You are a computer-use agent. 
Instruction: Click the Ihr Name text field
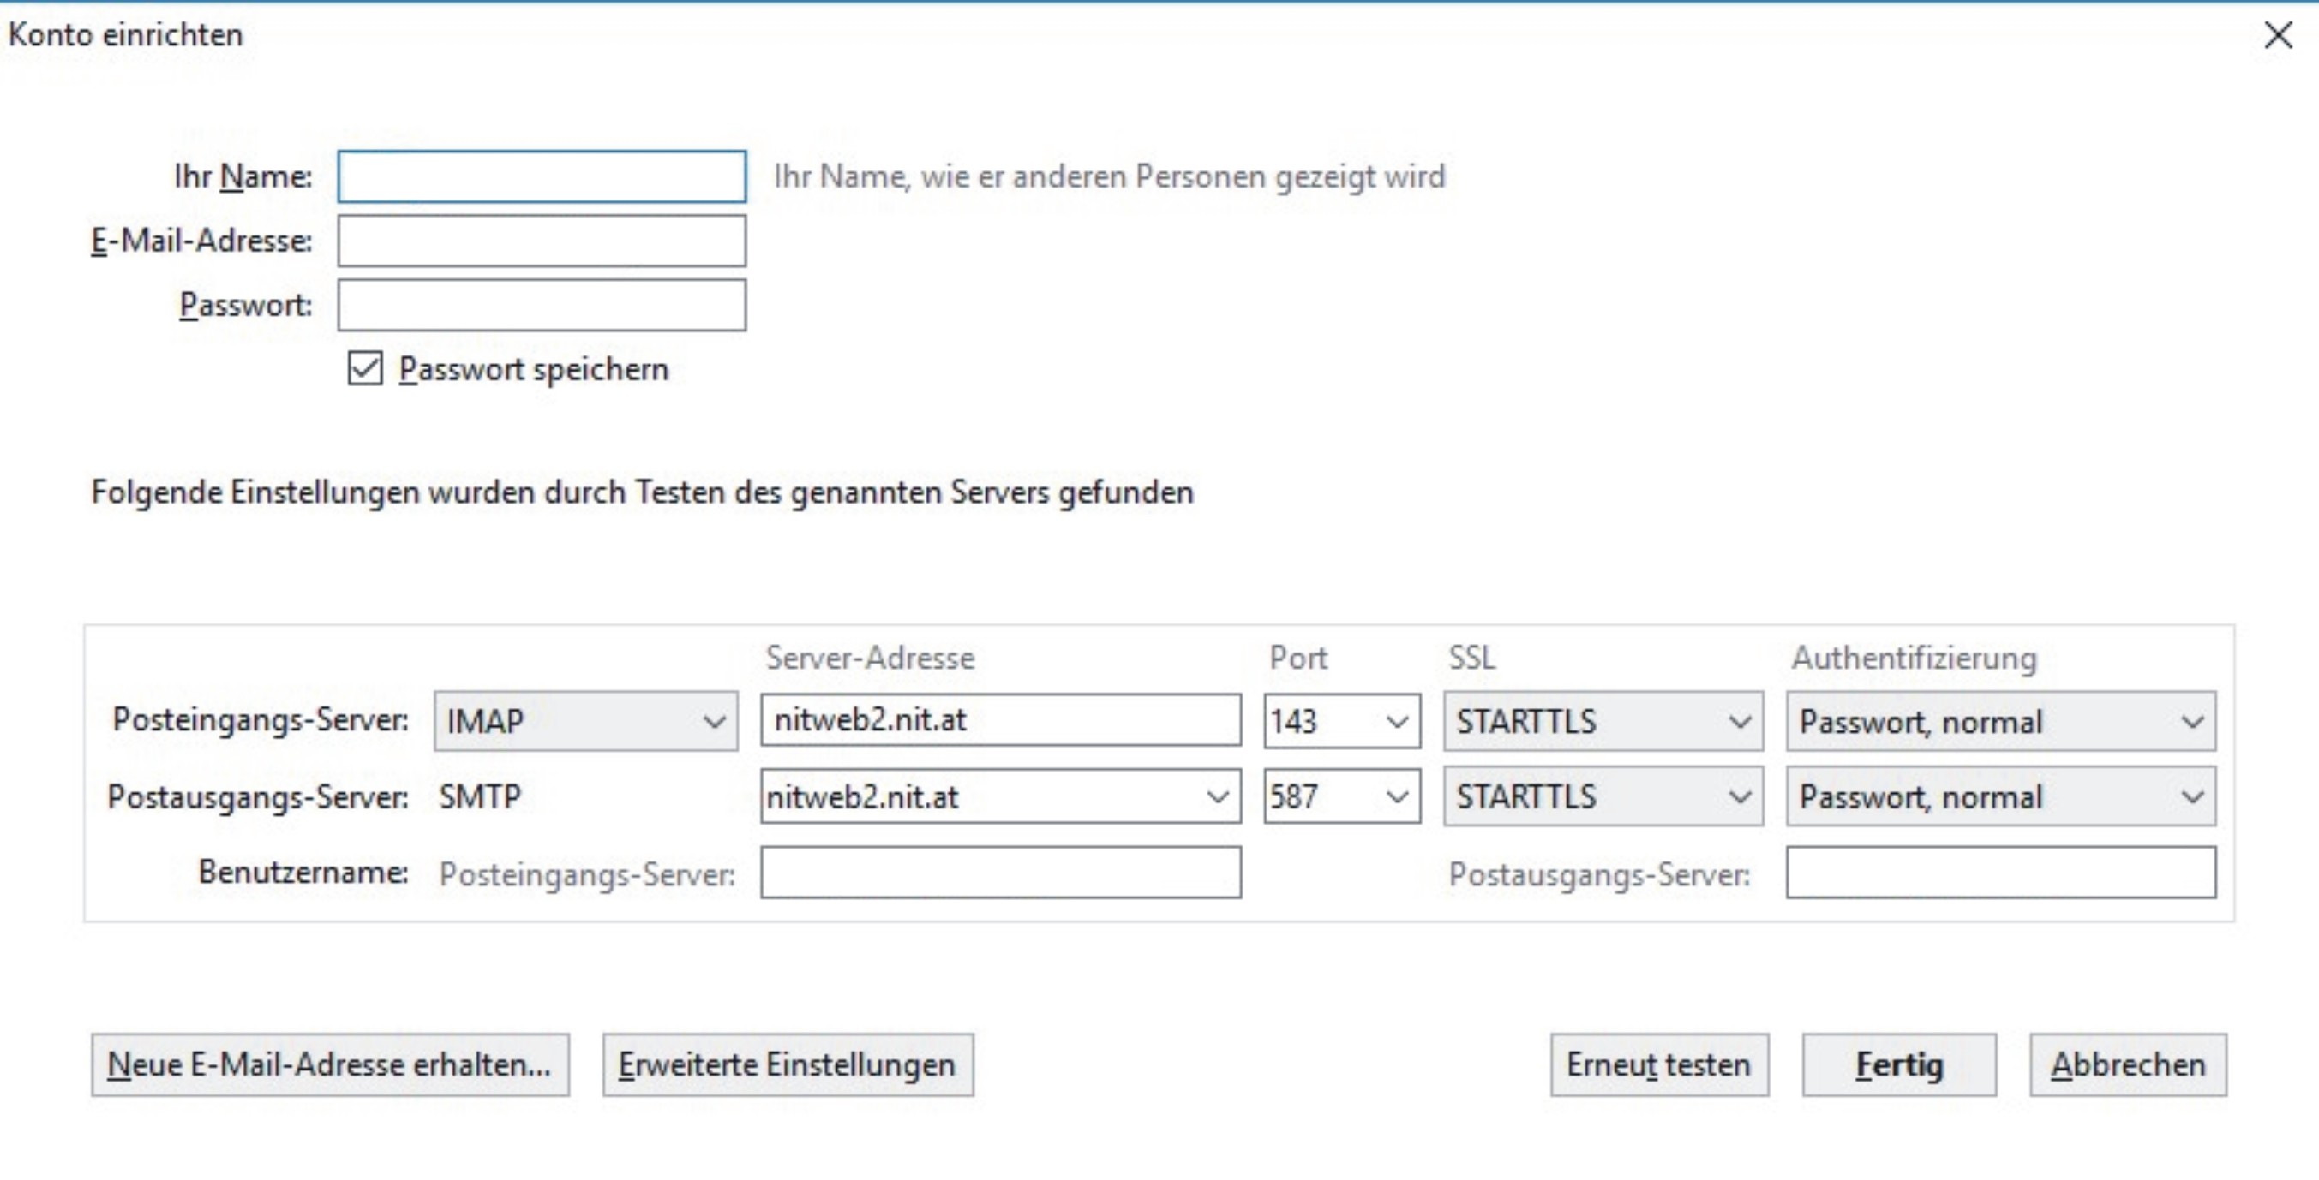541,176
